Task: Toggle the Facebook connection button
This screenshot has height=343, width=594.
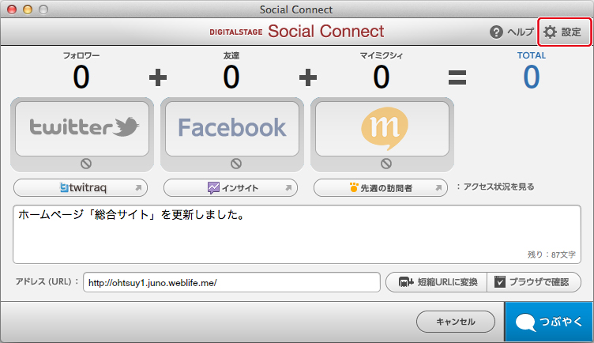Action: [232, 129]
